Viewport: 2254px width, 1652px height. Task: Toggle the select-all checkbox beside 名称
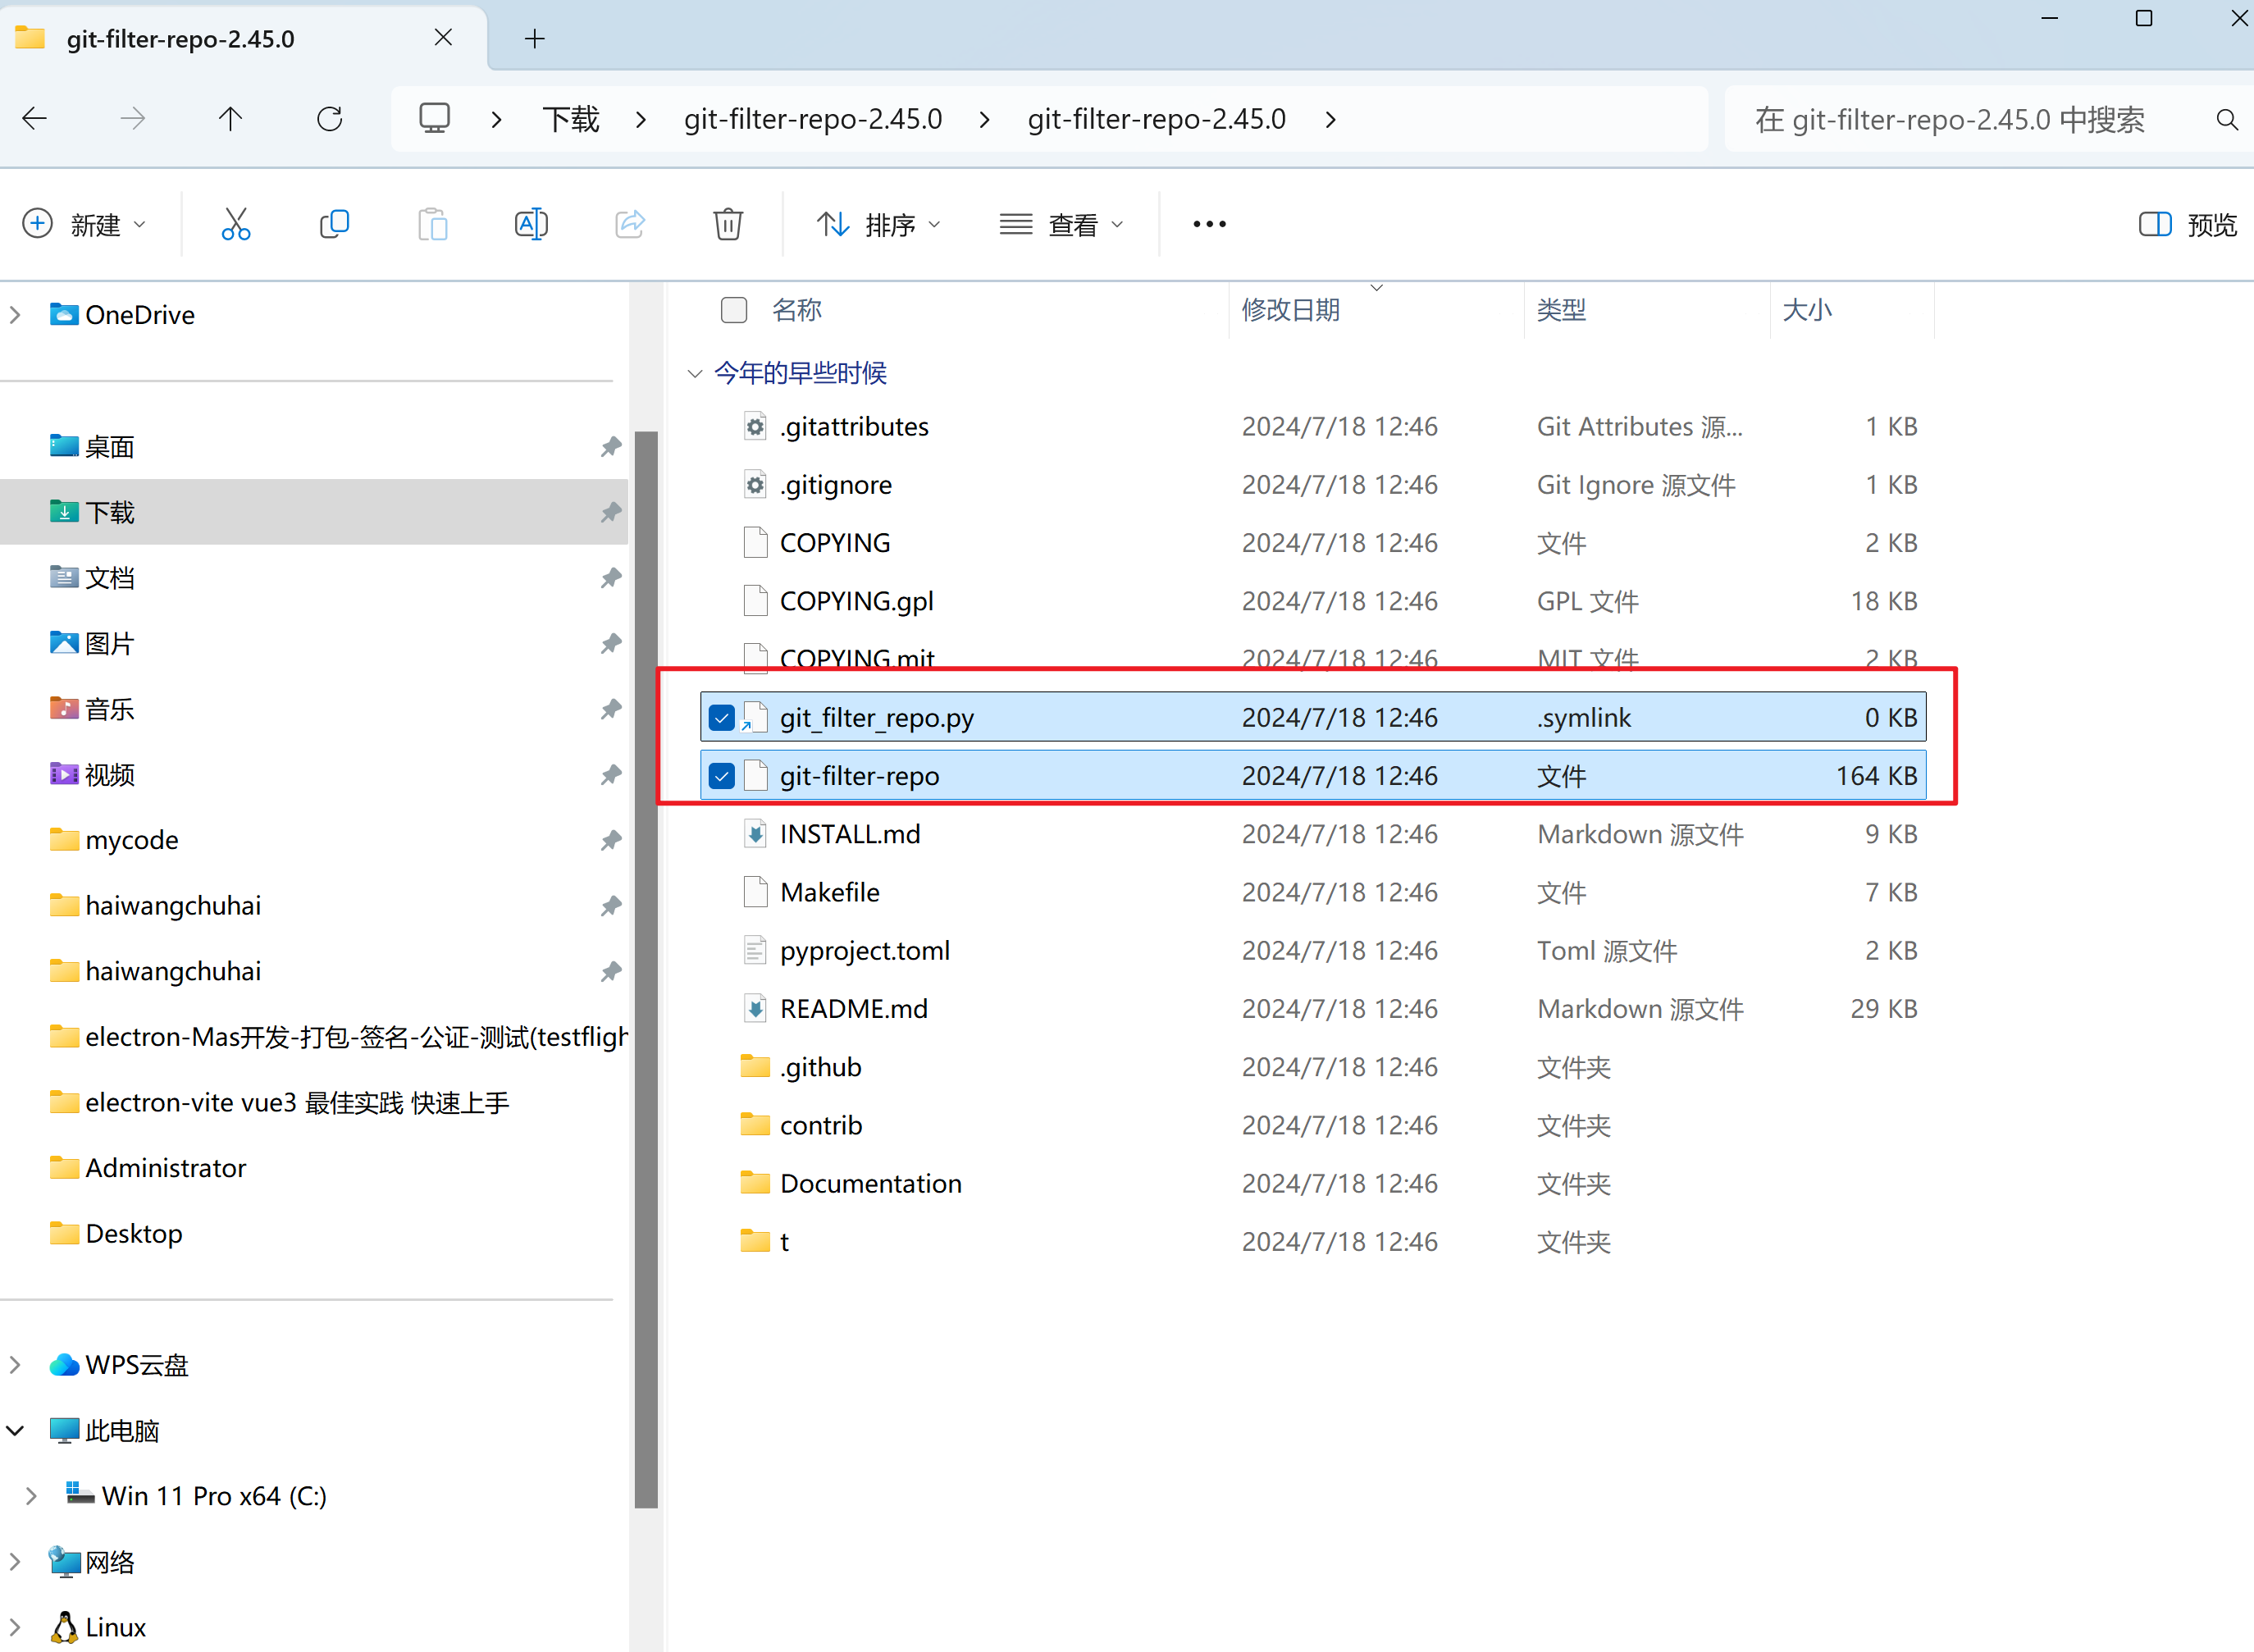pyautogui.click(x=734, y=310)
